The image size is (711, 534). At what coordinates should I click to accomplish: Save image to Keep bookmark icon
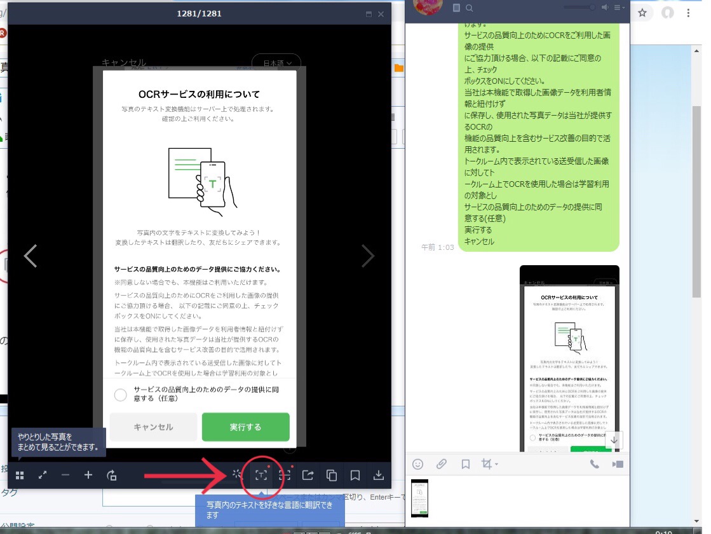coord(355,475)
